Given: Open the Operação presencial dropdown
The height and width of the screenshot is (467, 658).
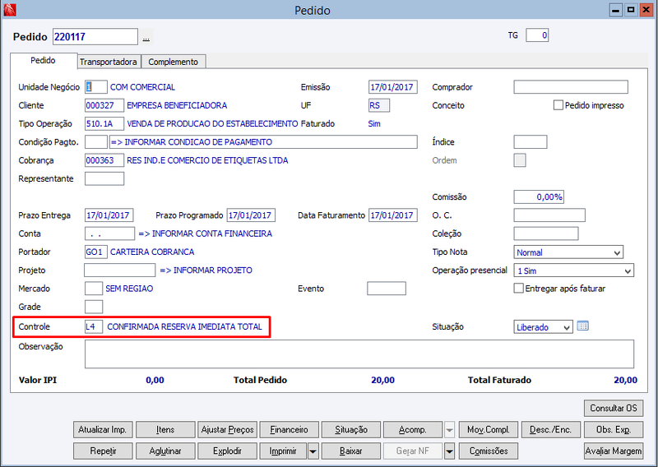Looking at the screenshot, I should click(573, 270).
